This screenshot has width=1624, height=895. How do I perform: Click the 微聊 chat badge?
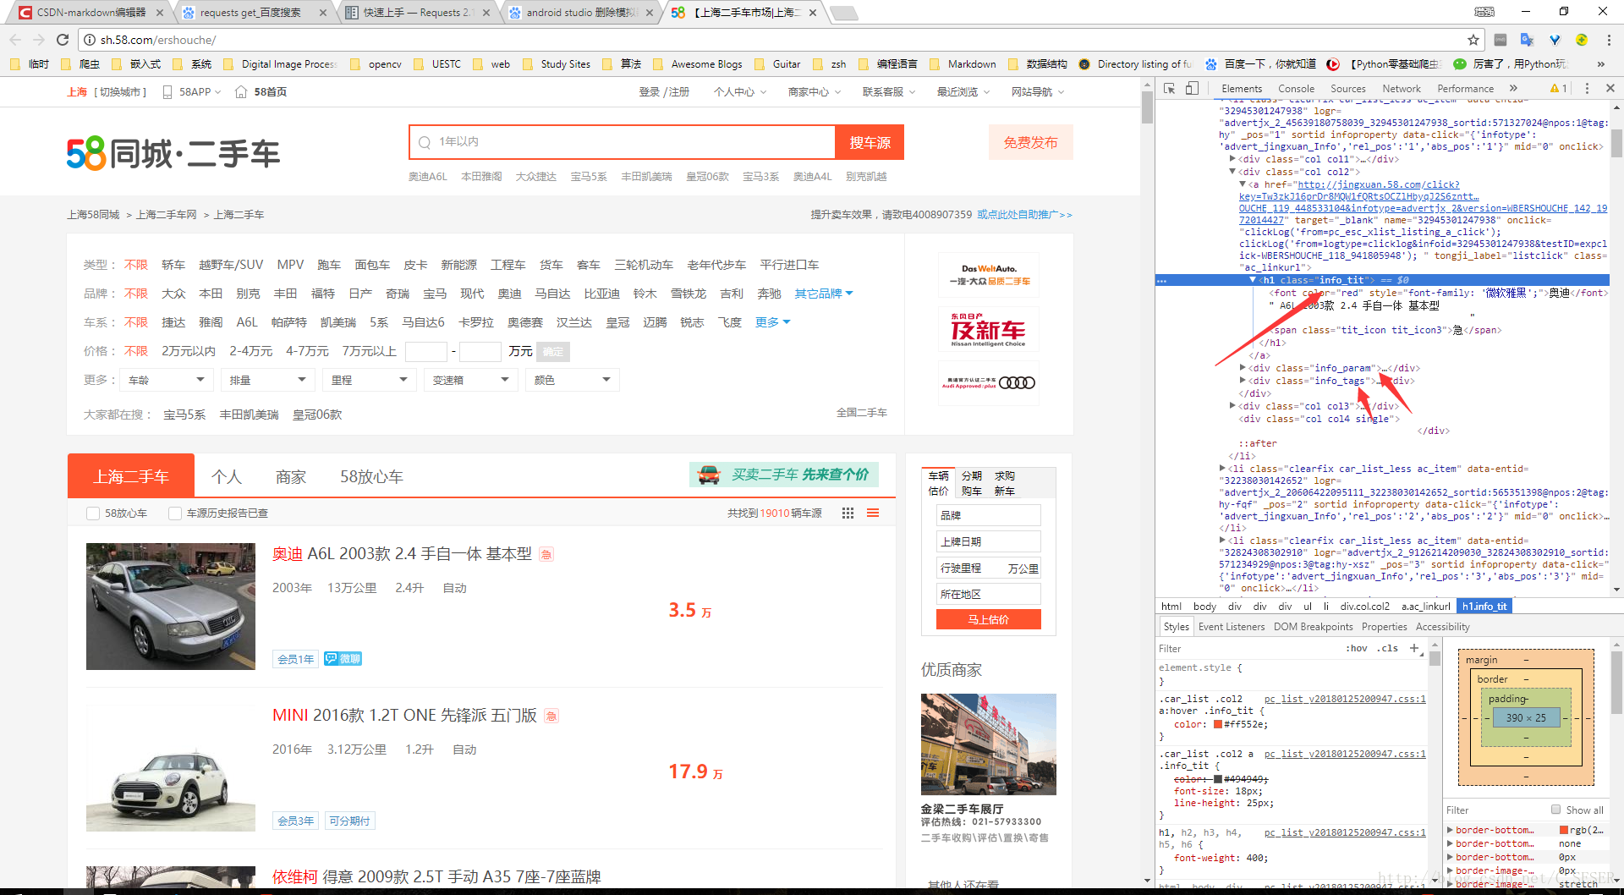(x=343, y=659)
